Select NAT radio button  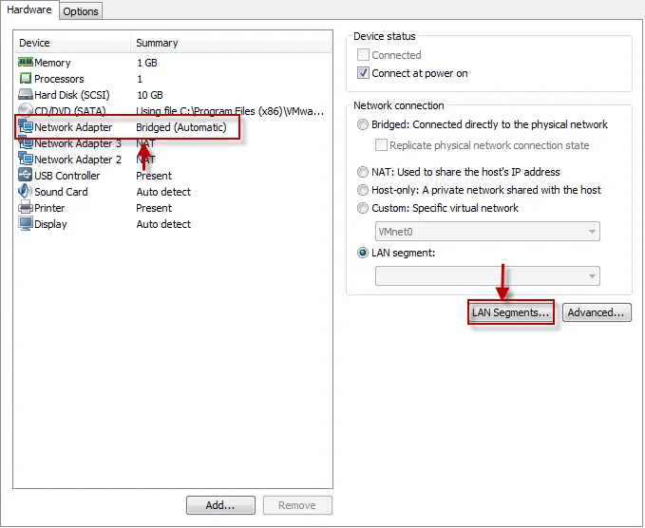[364, 172]
